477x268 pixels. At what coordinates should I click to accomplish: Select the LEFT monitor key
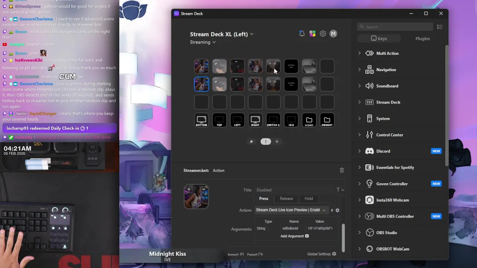pos(237,120)
